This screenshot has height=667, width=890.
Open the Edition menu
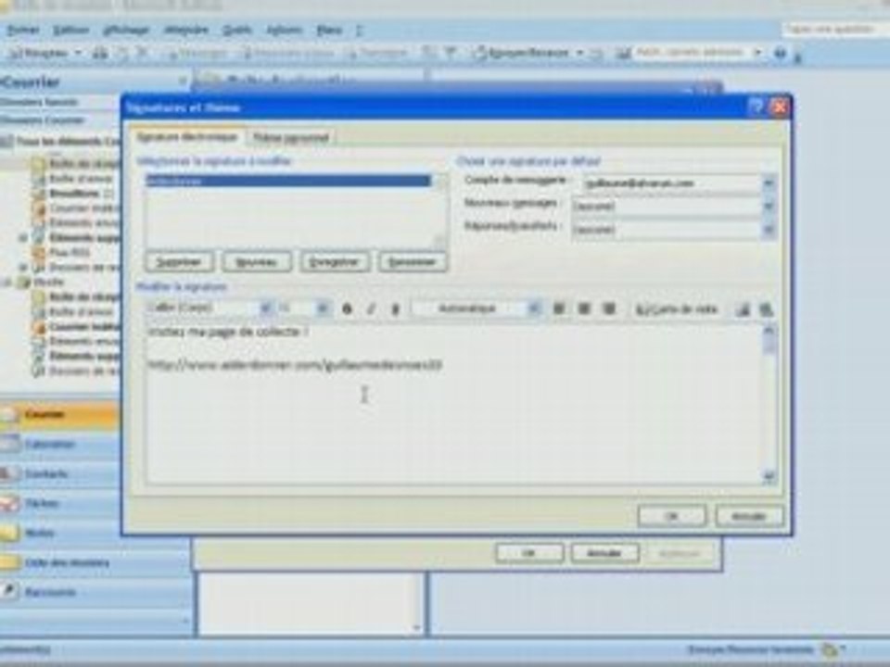coord(71,31)
